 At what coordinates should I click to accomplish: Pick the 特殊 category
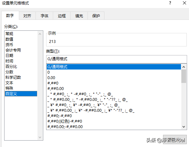pyautogui.click(x=21, y=88)
